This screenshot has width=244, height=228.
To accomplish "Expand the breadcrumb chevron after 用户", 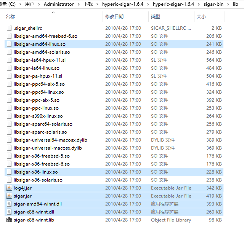I will [x=39, y=4].
